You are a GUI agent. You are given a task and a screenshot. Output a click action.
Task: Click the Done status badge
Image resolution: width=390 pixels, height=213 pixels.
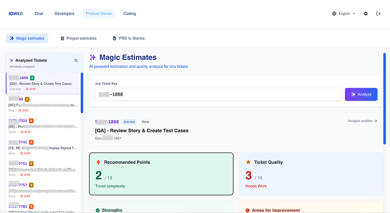coord(146,121)
